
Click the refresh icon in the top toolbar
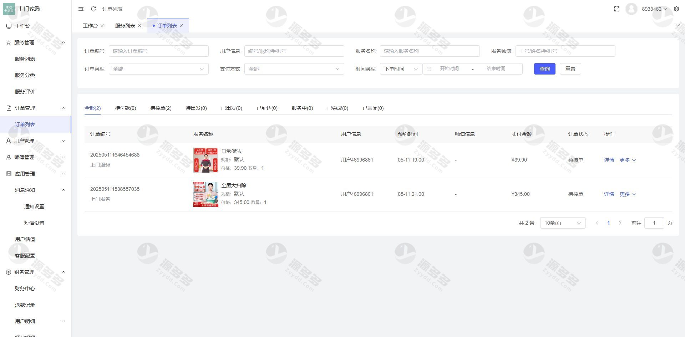click(93, 9)
